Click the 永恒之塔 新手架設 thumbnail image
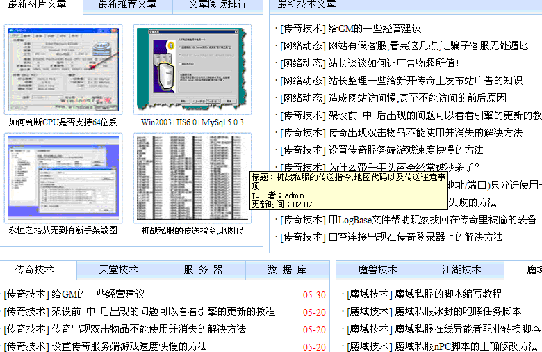 click(x=63, y=177)
